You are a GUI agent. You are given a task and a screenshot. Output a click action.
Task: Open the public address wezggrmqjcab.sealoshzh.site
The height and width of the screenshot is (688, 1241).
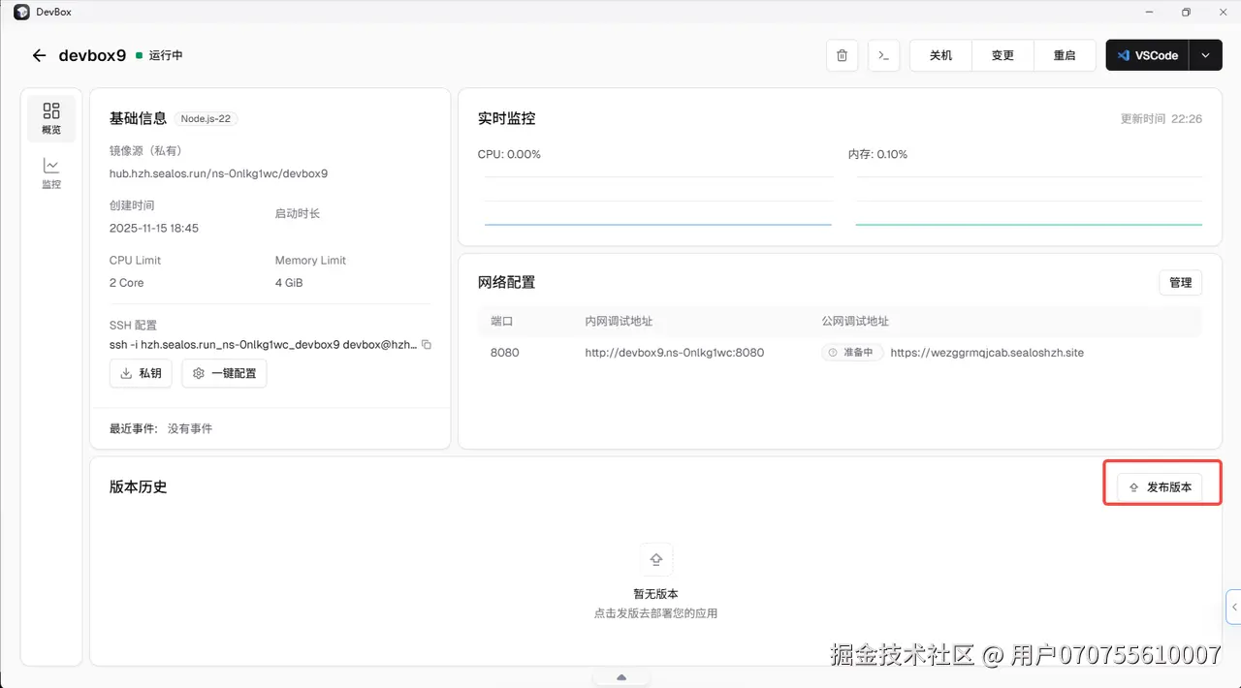987,353
